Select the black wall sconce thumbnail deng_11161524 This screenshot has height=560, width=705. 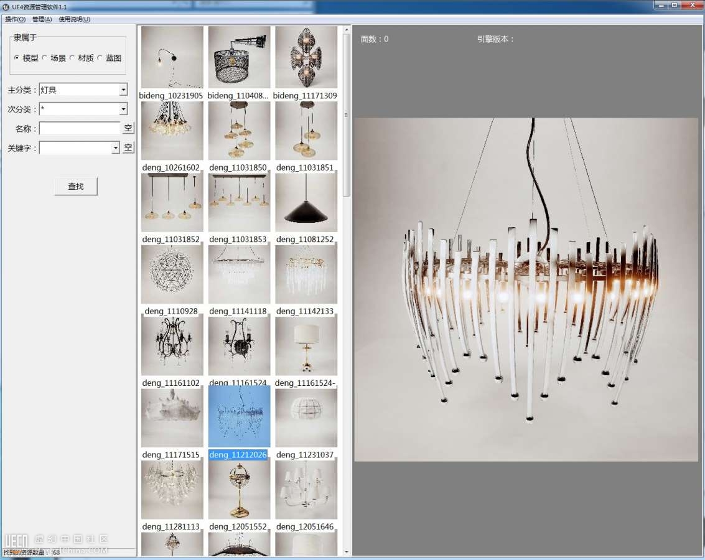[x=239, y=347]
